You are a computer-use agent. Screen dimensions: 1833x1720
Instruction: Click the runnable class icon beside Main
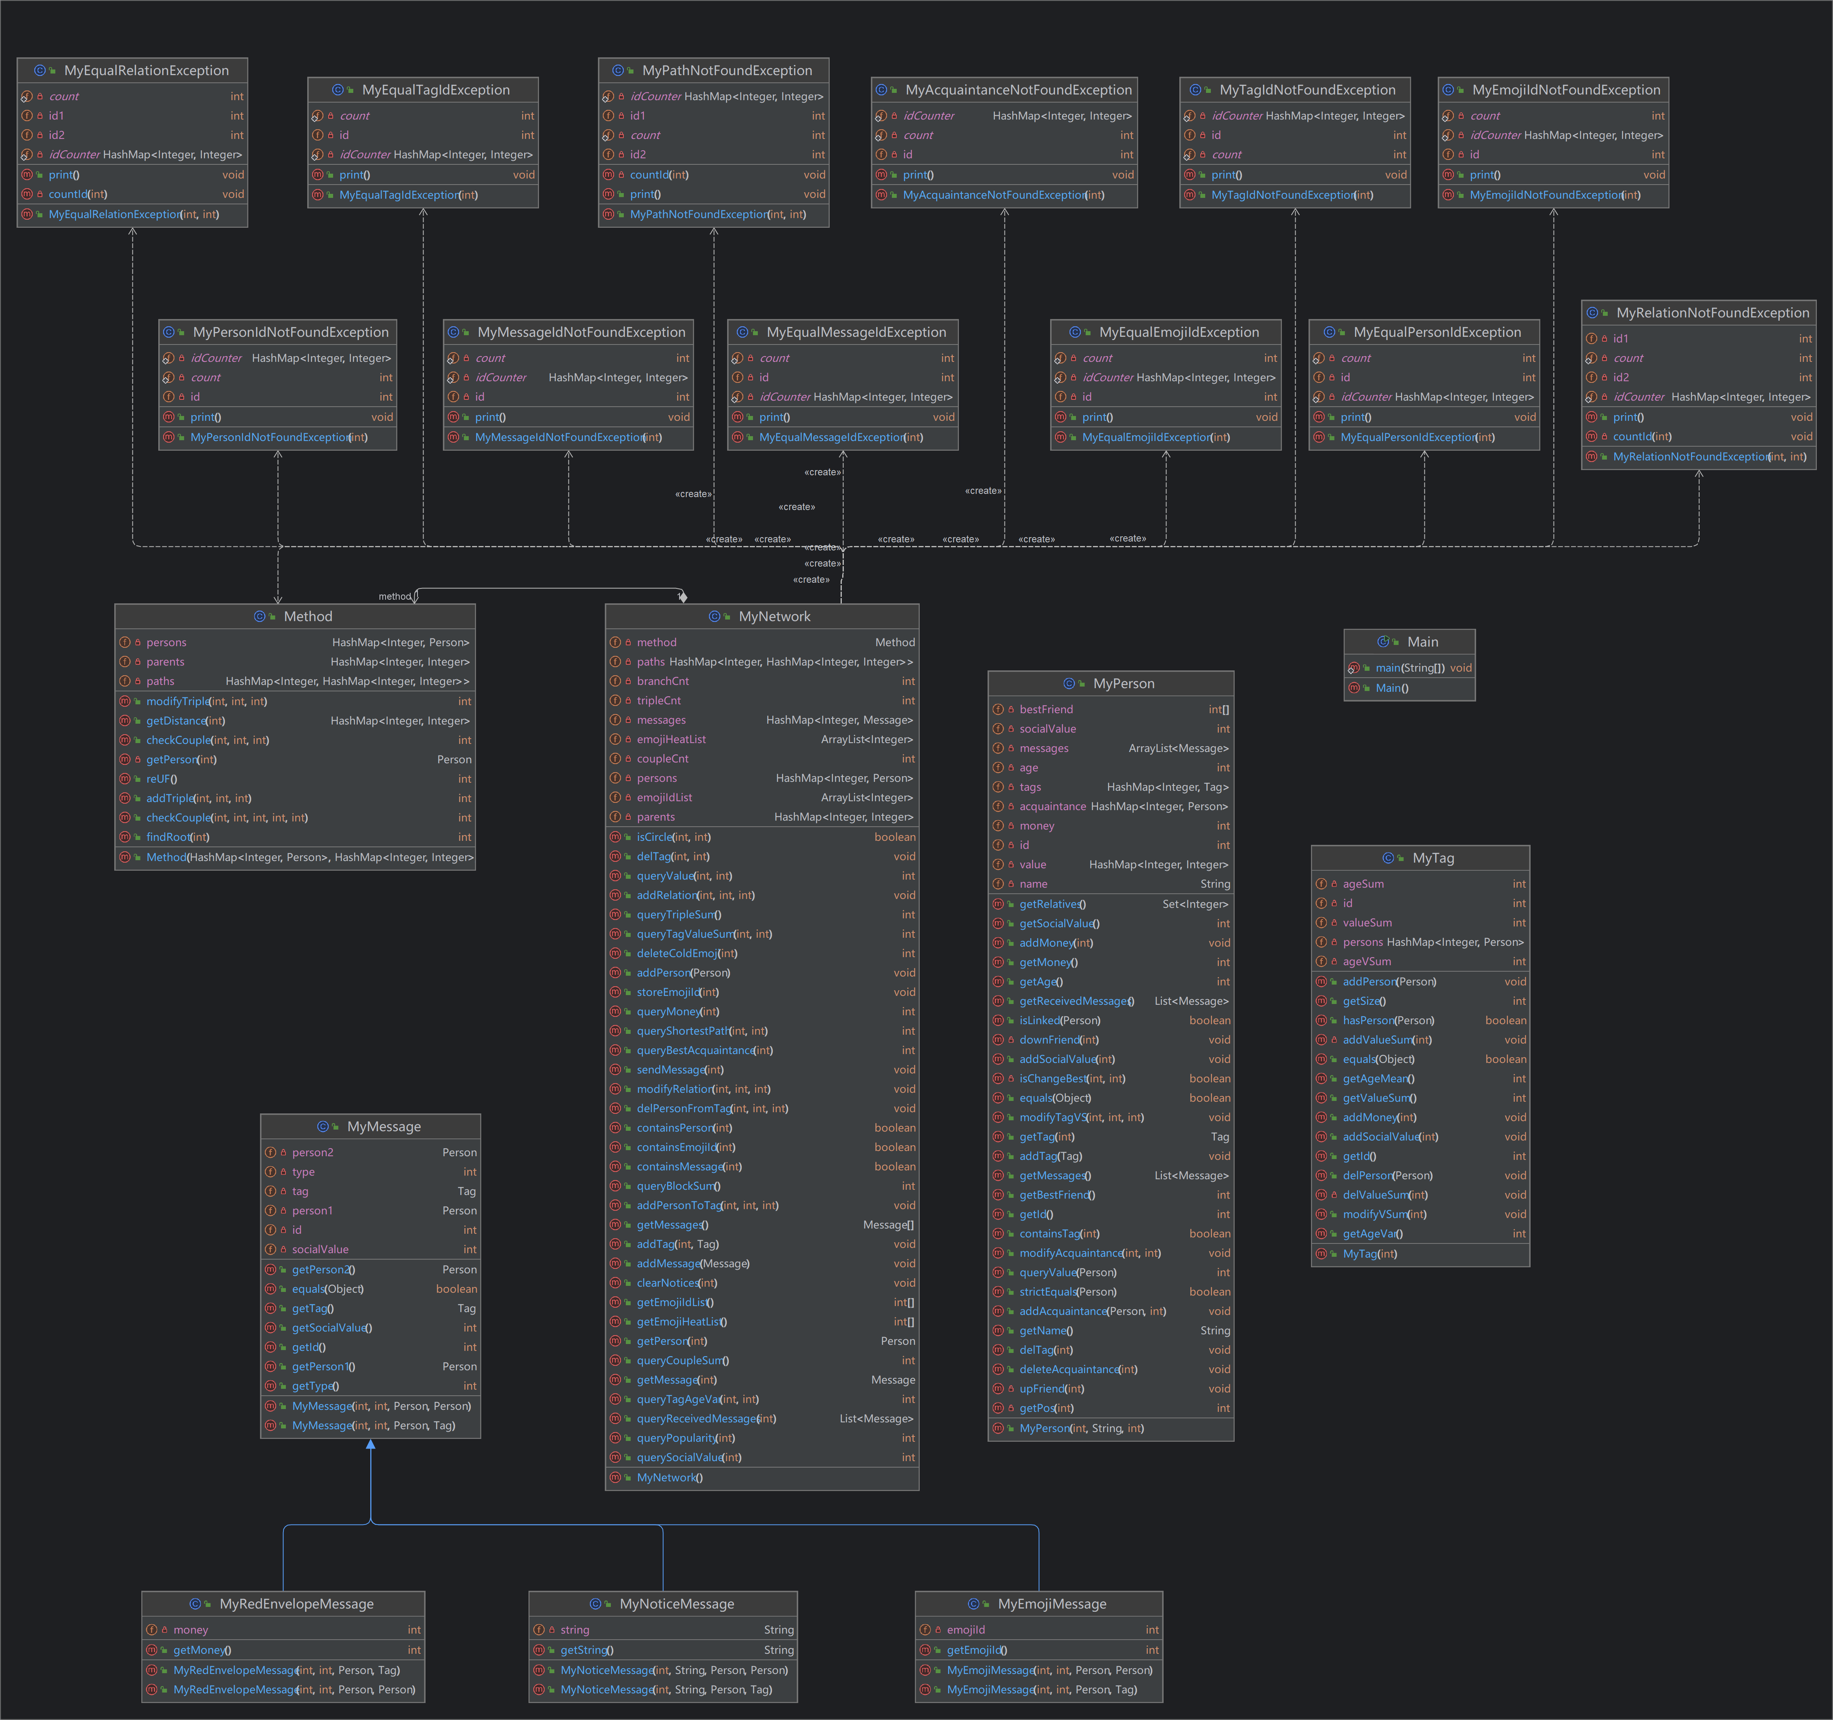1383,642
